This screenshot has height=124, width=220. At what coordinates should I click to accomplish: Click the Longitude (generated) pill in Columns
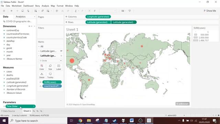pos(98,17)
